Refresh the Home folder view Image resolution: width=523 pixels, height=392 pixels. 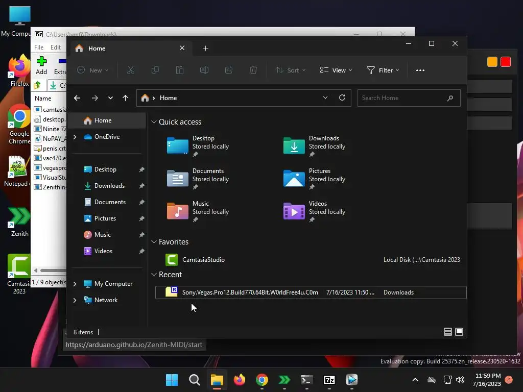pos(342,97)
